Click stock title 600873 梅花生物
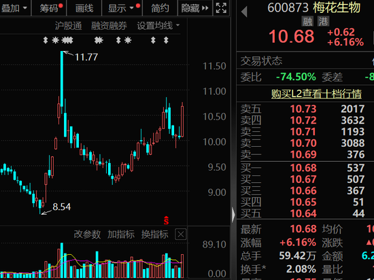Viewport: 374px width, 280px height. point(314,7)
